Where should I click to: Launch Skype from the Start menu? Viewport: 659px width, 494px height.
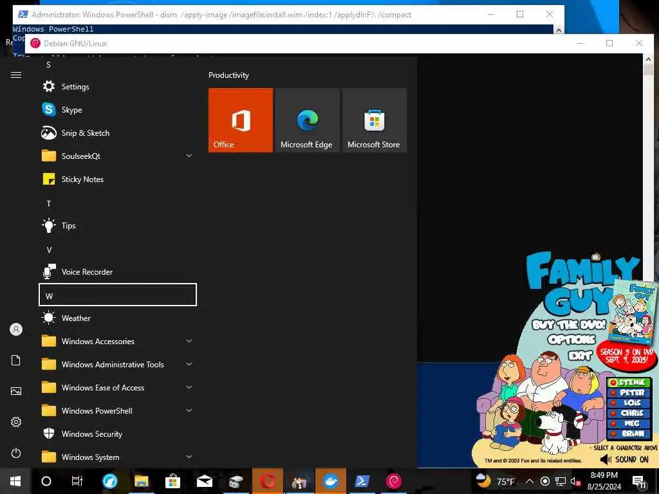(118, 109)
